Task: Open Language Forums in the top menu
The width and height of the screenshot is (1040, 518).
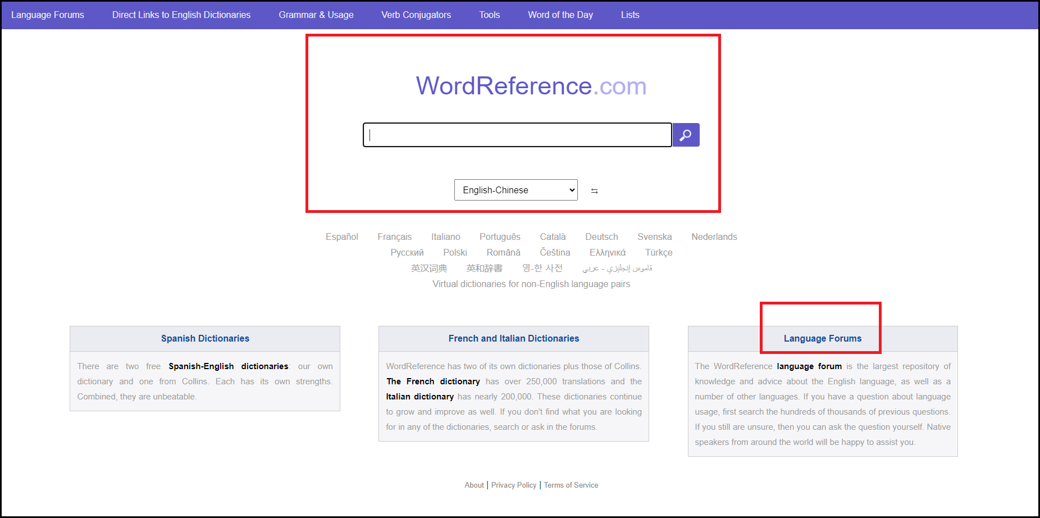Action: click(x=48, y=15)
